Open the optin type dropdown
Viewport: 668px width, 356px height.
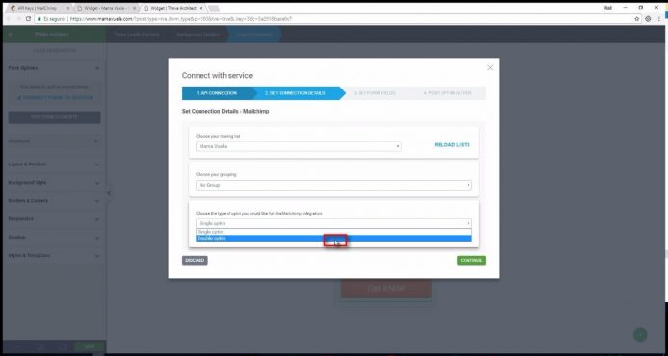(x=334, y=223)
